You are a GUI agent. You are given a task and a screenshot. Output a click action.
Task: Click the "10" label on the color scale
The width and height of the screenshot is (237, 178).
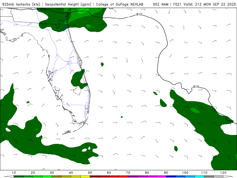point(14,173)
